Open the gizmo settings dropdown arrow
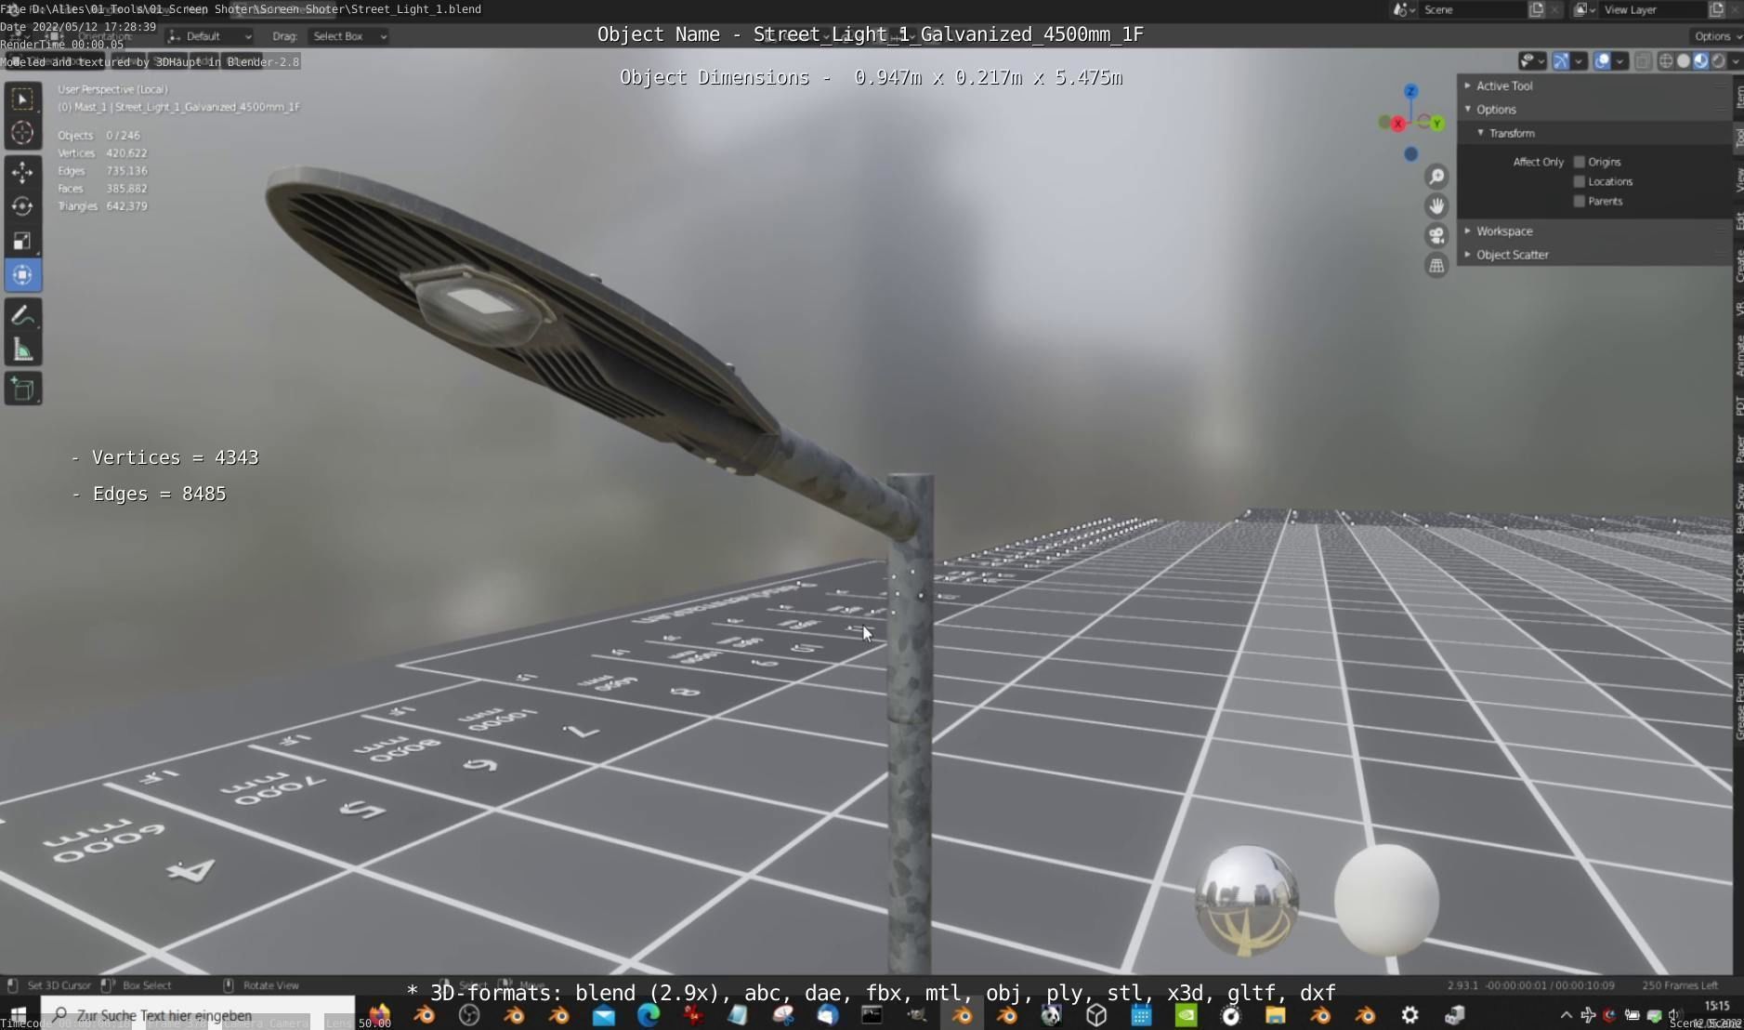 tap(1580, 61)
